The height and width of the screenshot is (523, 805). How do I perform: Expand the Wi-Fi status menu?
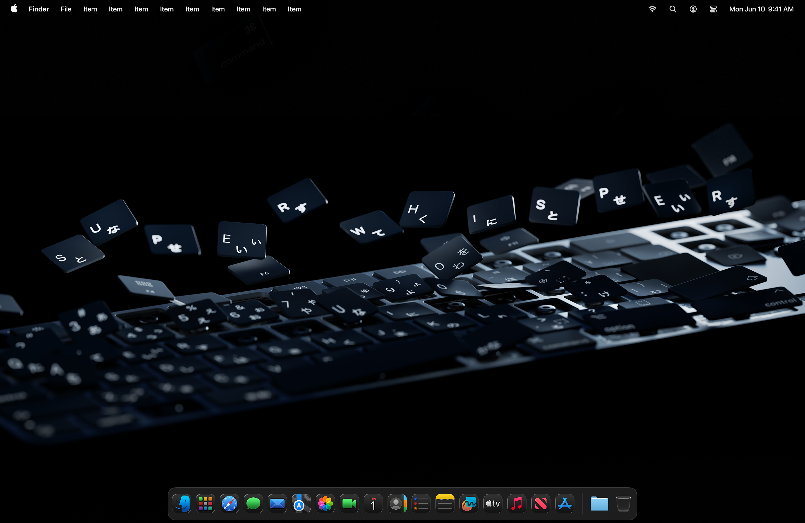(x=652, y=9)
